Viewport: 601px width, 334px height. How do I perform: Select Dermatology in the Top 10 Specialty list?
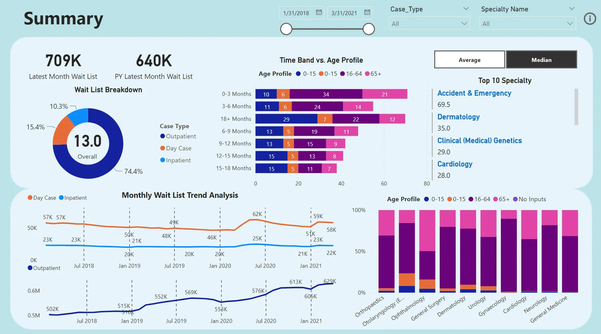pos(458,117)
